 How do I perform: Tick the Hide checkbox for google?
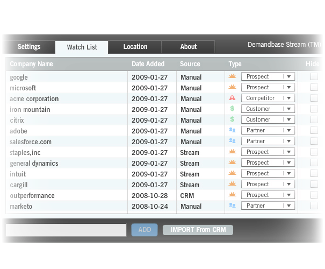(x=314, y=76)
